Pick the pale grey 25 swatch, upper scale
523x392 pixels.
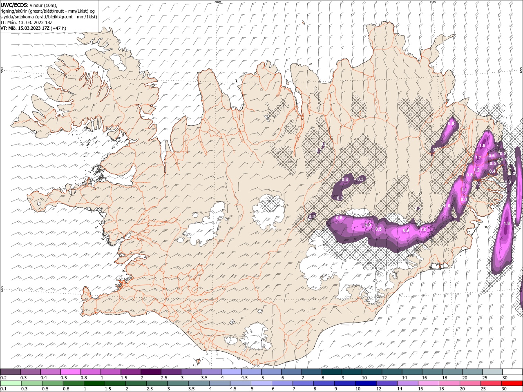pos(493,372)
